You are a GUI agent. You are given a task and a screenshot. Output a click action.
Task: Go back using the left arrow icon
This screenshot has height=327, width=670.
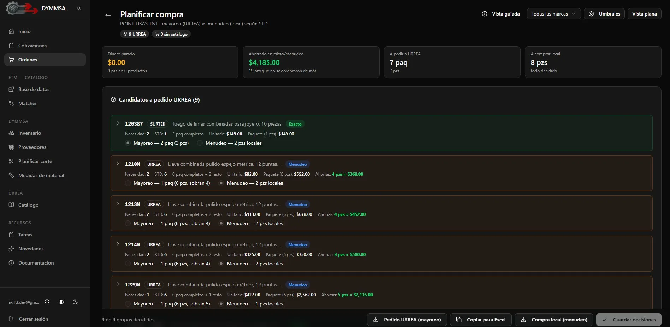[108, 15]
